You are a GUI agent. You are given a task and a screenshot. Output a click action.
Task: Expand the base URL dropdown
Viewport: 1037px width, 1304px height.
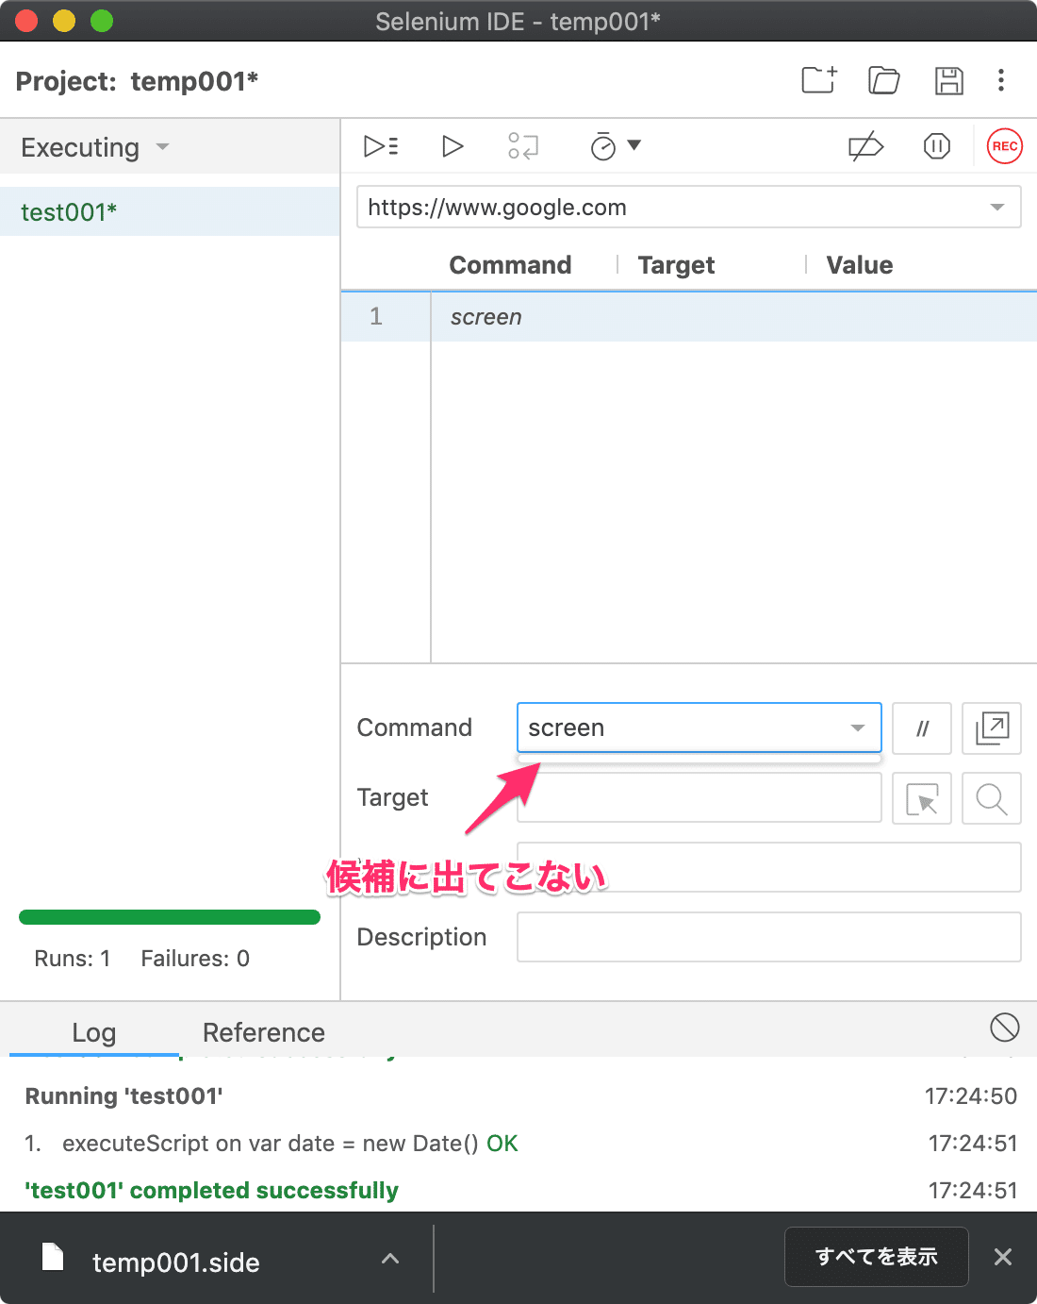(x=997, y=207)
